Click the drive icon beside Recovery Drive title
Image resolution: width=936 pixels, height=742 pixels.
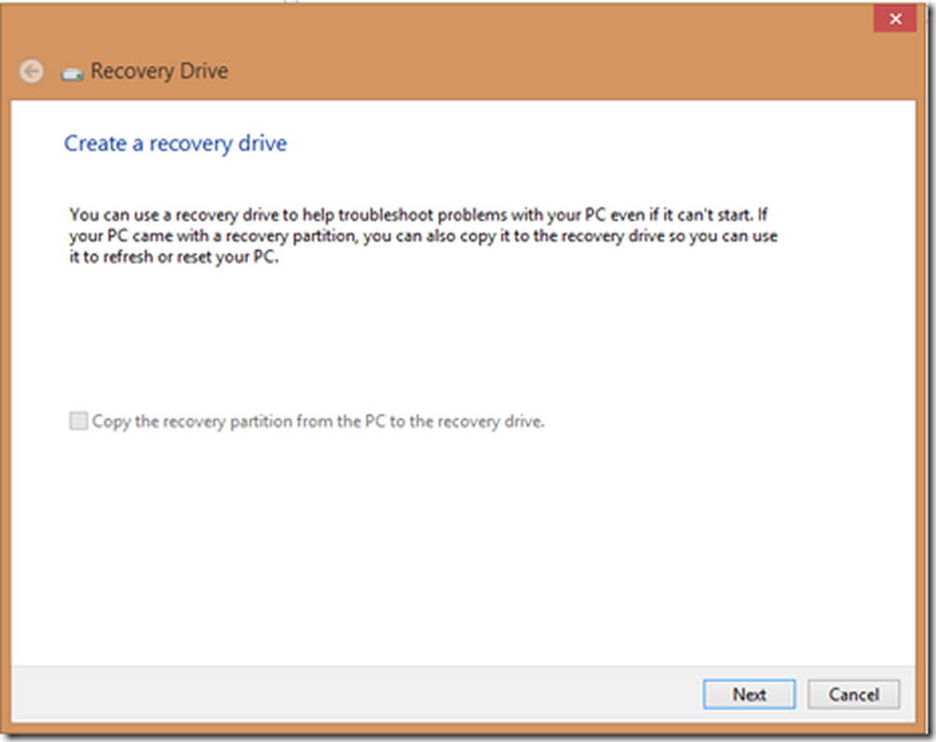click(73, 72)
